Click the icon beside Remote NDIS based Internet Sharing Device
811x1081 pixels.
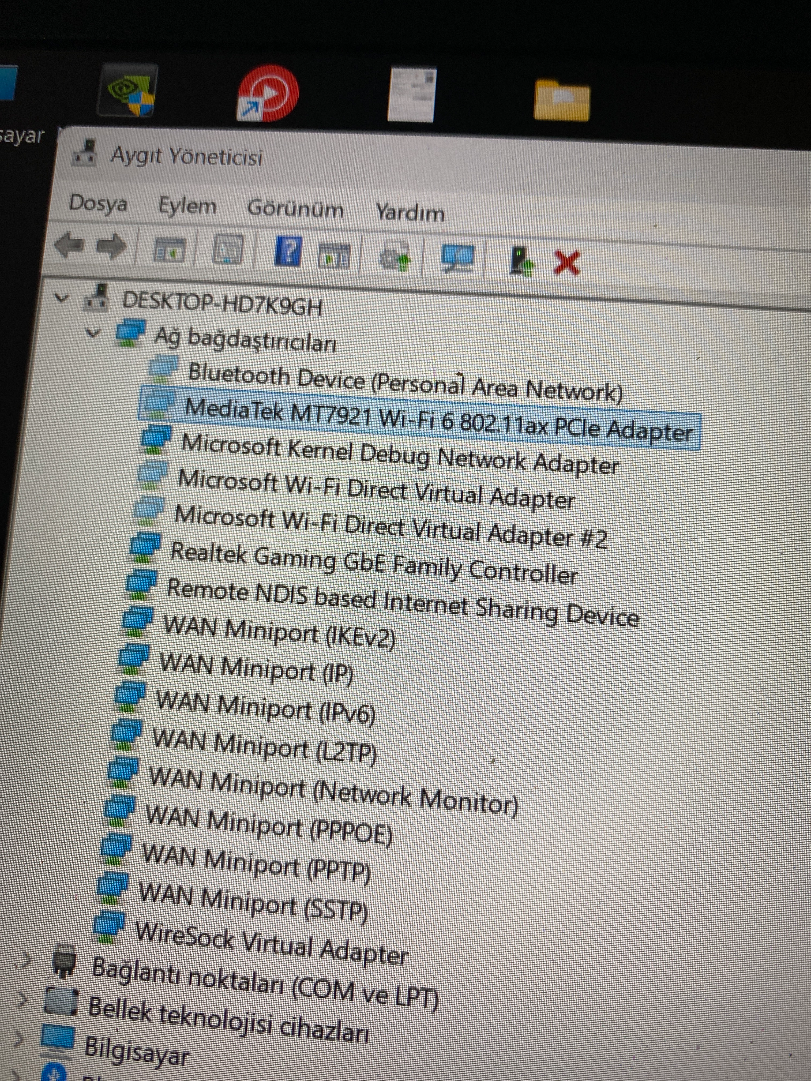[x=142, y=584]
